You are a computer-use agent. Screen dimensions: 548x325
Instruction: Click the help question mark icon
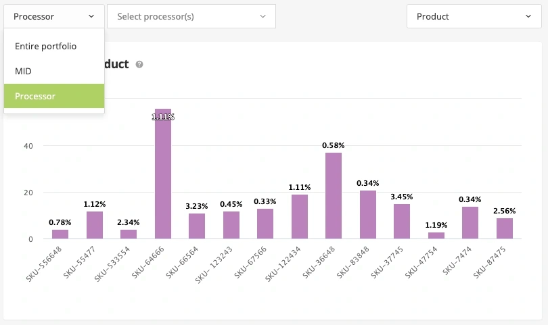pyautogui.click(x=139, y=64)
